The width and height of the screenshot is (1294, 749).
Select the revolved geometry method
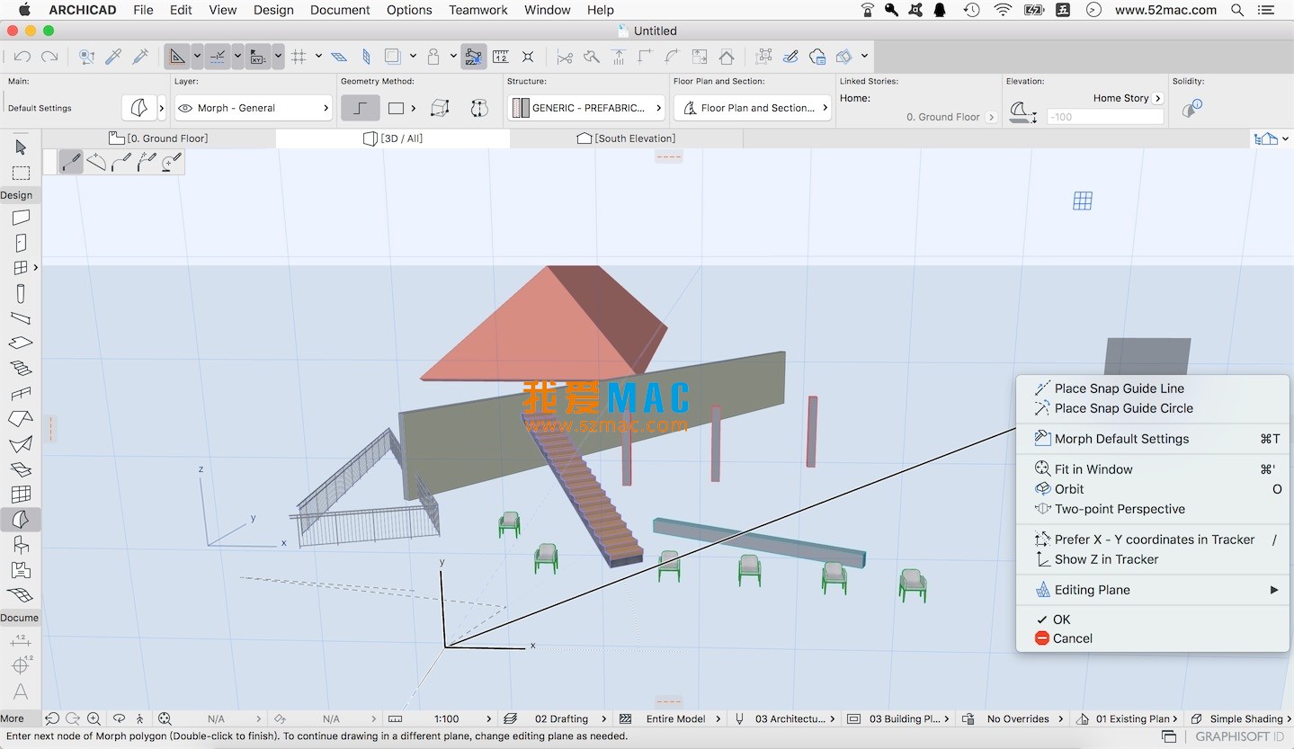click(x=479, y=108)
